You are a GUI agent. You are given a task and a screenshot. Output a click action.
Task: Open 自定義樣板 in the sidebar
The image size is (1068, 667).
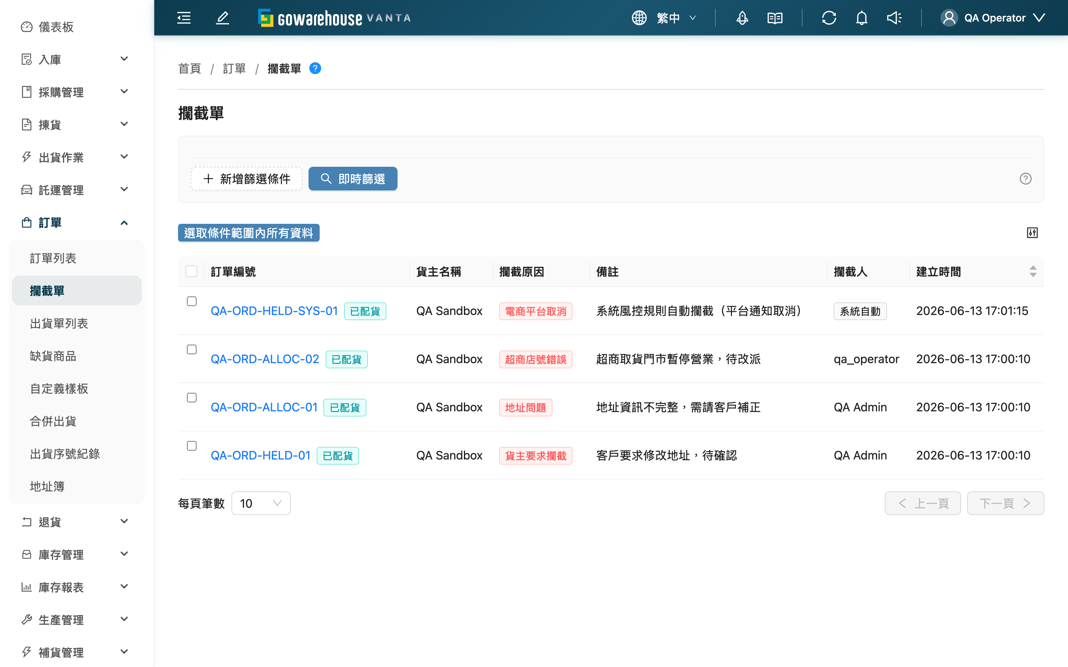point(77,389)
